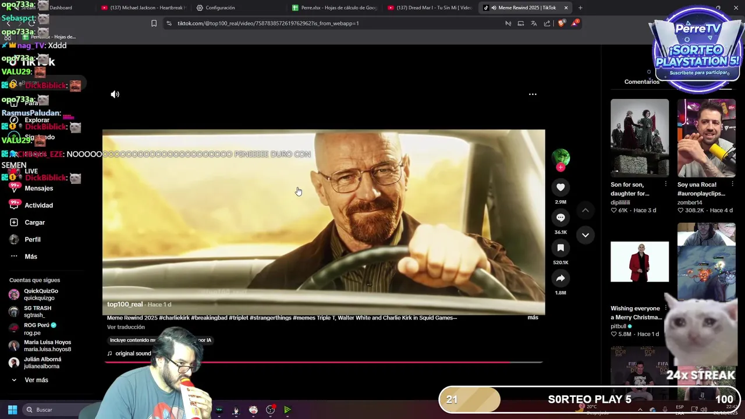The image size is (745, 419).
Task: Mute the TikTok video sound
Action: pos(115,94)
